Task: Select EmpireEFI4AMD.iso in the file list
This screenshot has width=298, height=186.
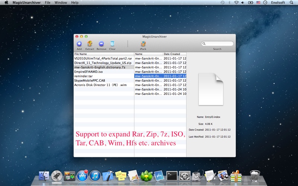Action: pyautogui.click(x=104, y=72)
